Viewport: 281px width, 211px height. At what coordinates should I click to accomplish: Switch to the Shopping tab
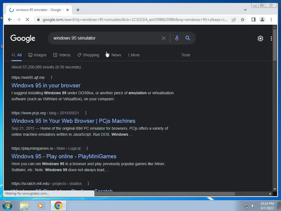pos(88,55)
